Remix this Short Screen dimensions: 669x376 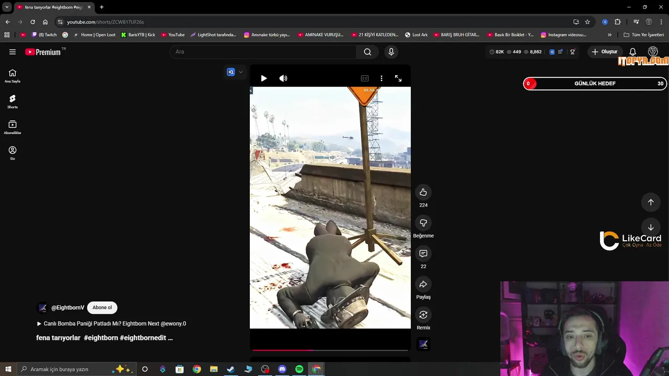point(423,315)
